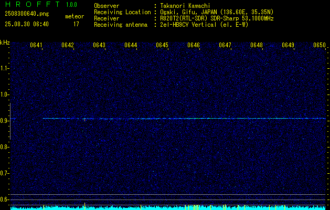Click the Receiver label
The width and height of the screenshot is (330, 210).
[107, 18]
